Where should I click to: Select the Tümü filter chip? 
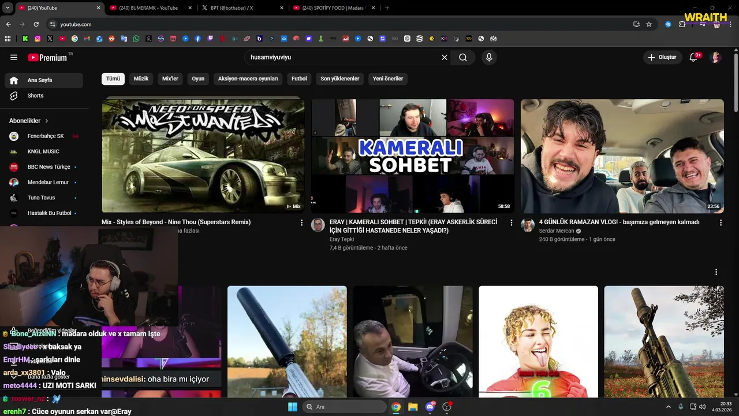coord(113,79)
